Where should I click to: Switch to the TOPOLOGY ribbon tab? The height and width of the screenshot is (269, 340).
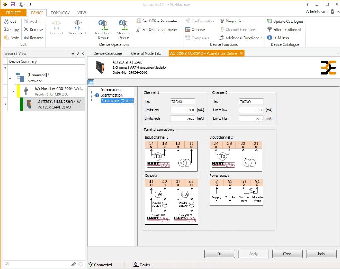[60, 13]
